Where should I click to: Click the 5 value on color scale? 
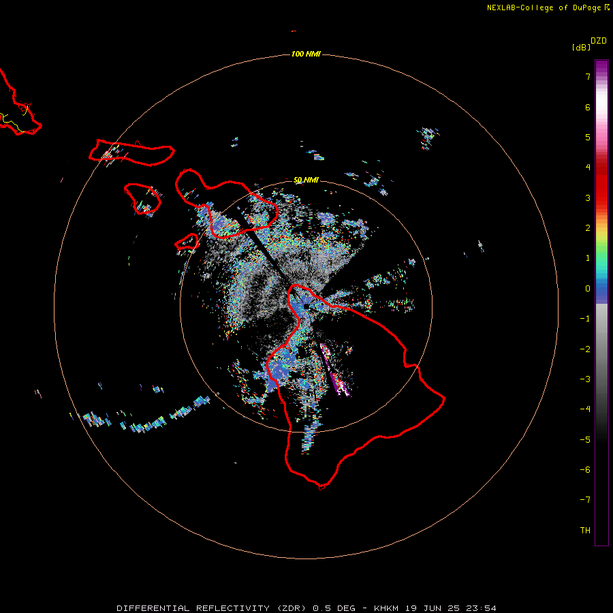click(588, 137)
